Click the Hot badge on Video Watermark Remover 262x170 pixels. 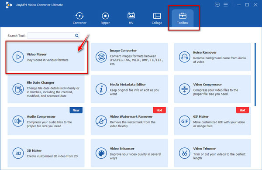tap(159, 110)
